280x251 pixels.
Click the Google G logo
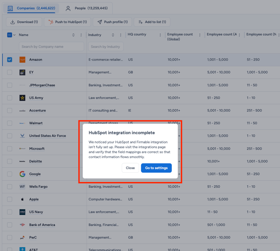[22, 174]
